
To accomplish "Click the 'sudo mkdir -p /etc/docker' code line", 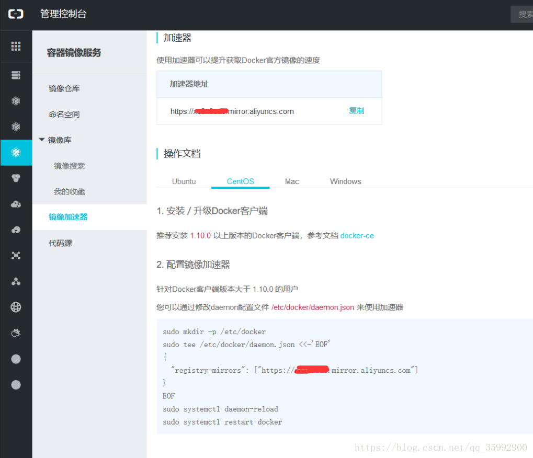I will click(x=214, y=331).
